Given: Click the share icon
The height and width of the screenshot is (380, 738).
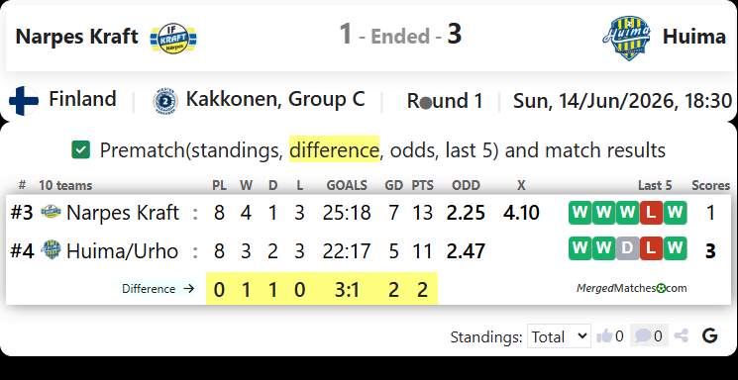Looking at the screenshot, I should point(682,335).
